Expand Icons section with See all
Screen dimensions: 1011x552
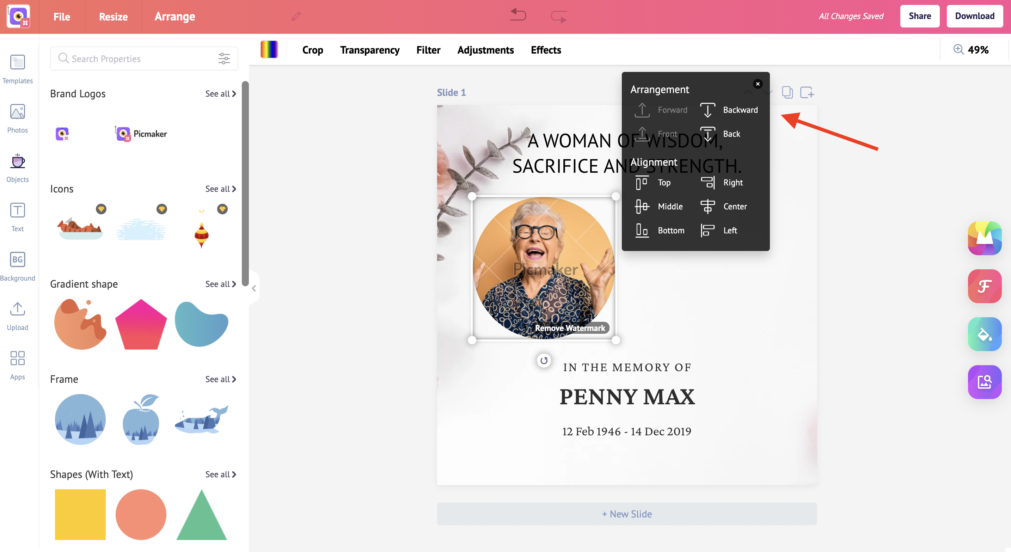coord(219,188)
